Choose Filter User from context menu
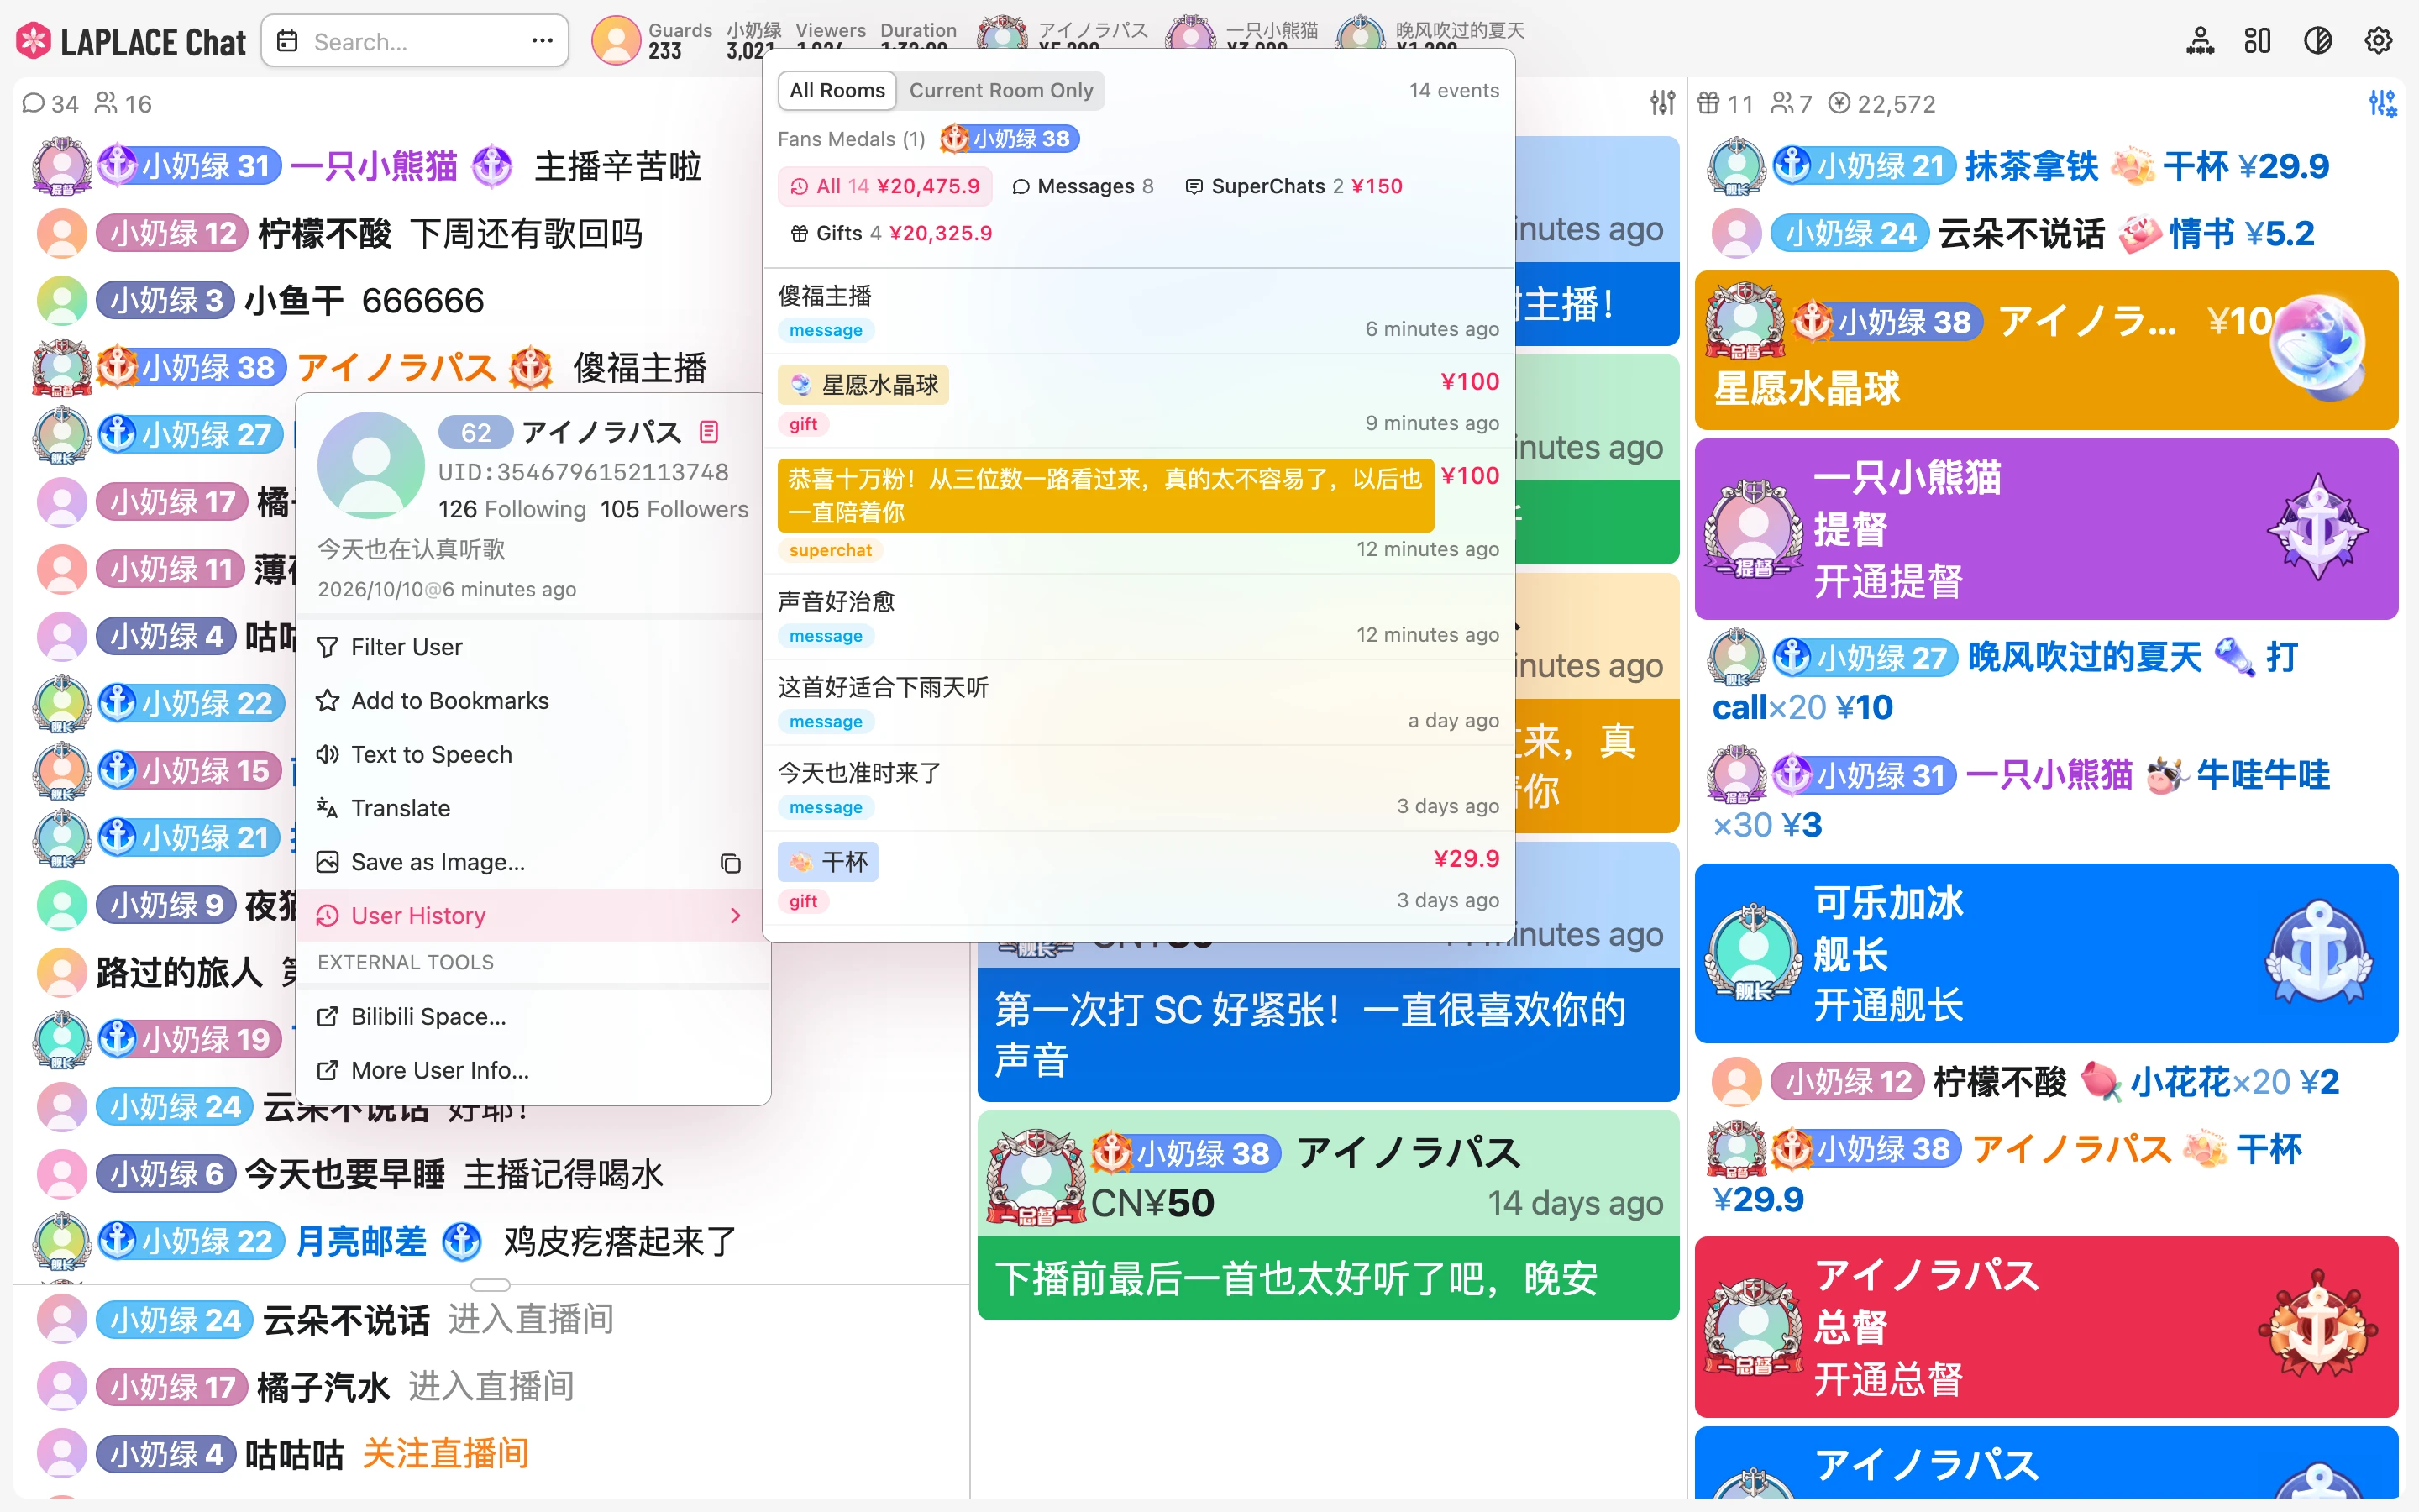The image size is (2419, 1512). (533, 647)
